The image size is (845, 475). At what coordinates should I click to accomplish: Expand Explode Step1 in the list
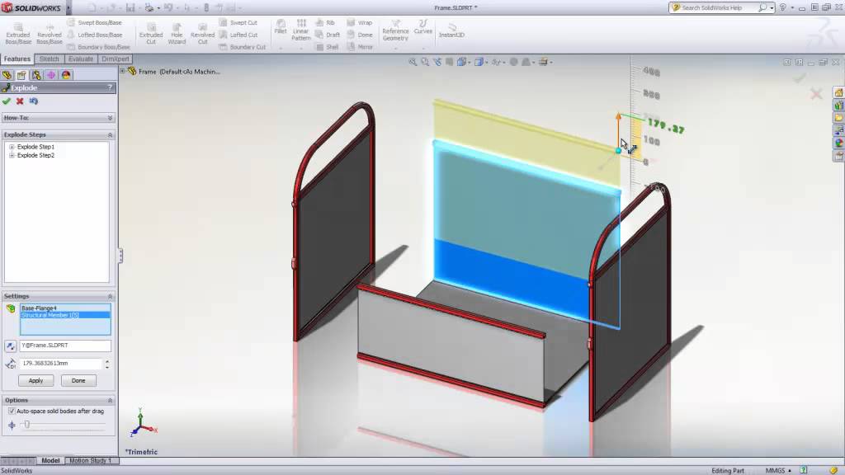tap(12, 147)
